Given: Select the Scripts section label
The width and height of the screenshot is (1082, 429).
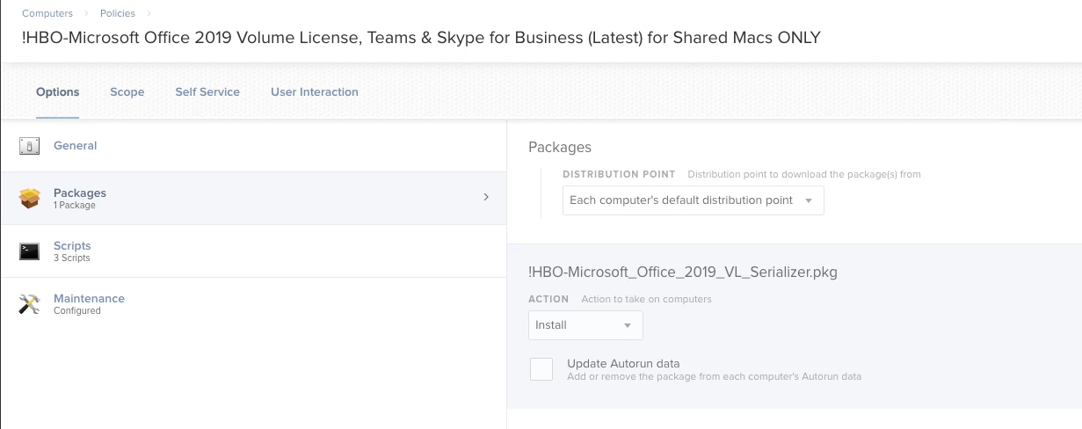Looking at the screenshot, I should pos(72,246).
